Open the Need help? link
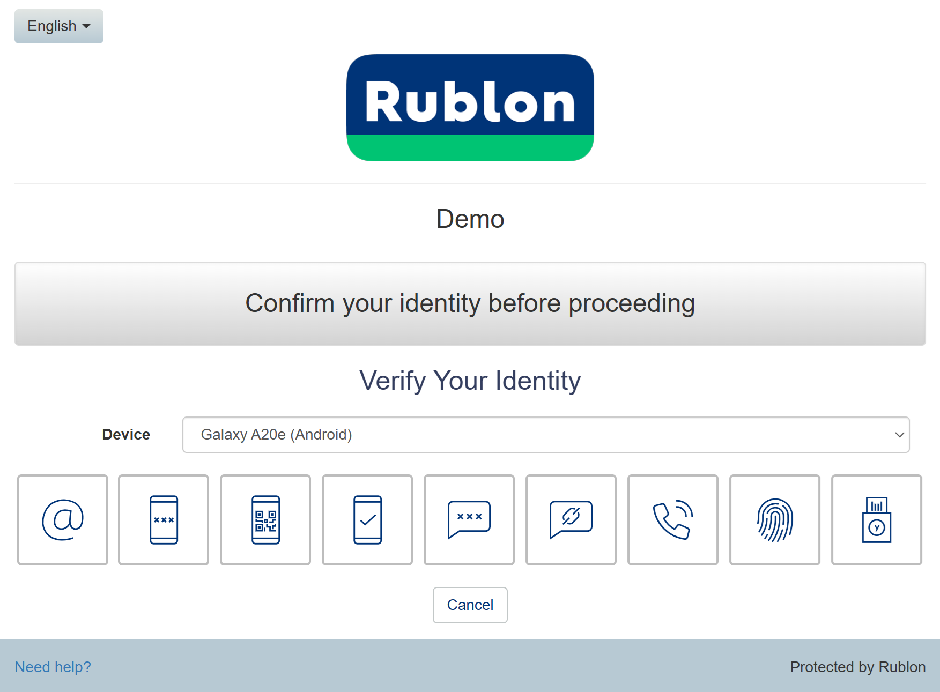 [x=53, y=667]
